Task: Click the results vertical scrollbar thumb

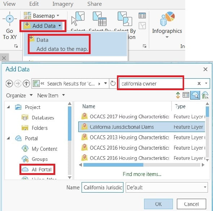Action: (x=207, y=111)
